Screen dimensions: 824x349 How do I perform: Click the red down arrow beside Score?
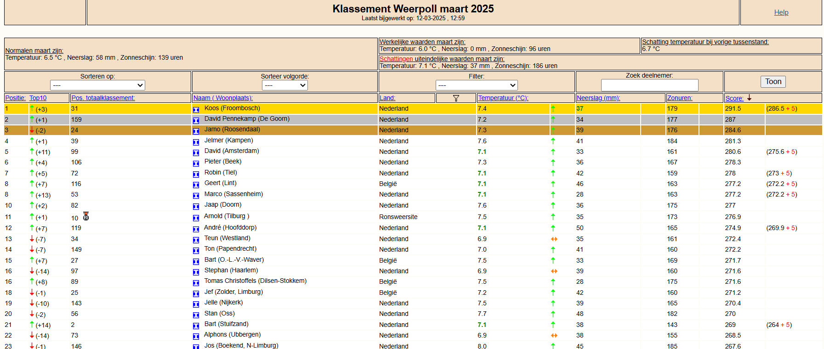(749, 98)
